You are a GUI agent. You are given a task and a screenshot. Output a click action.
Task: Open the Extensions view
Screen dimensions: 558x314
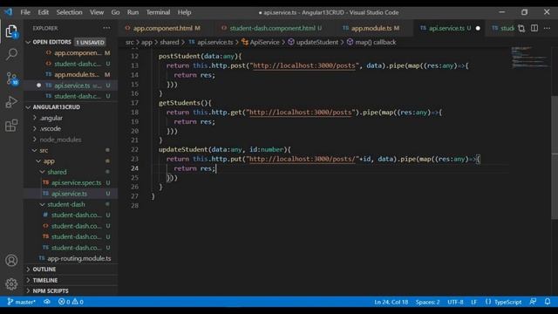pyautogui.click(x=11, y=126)
